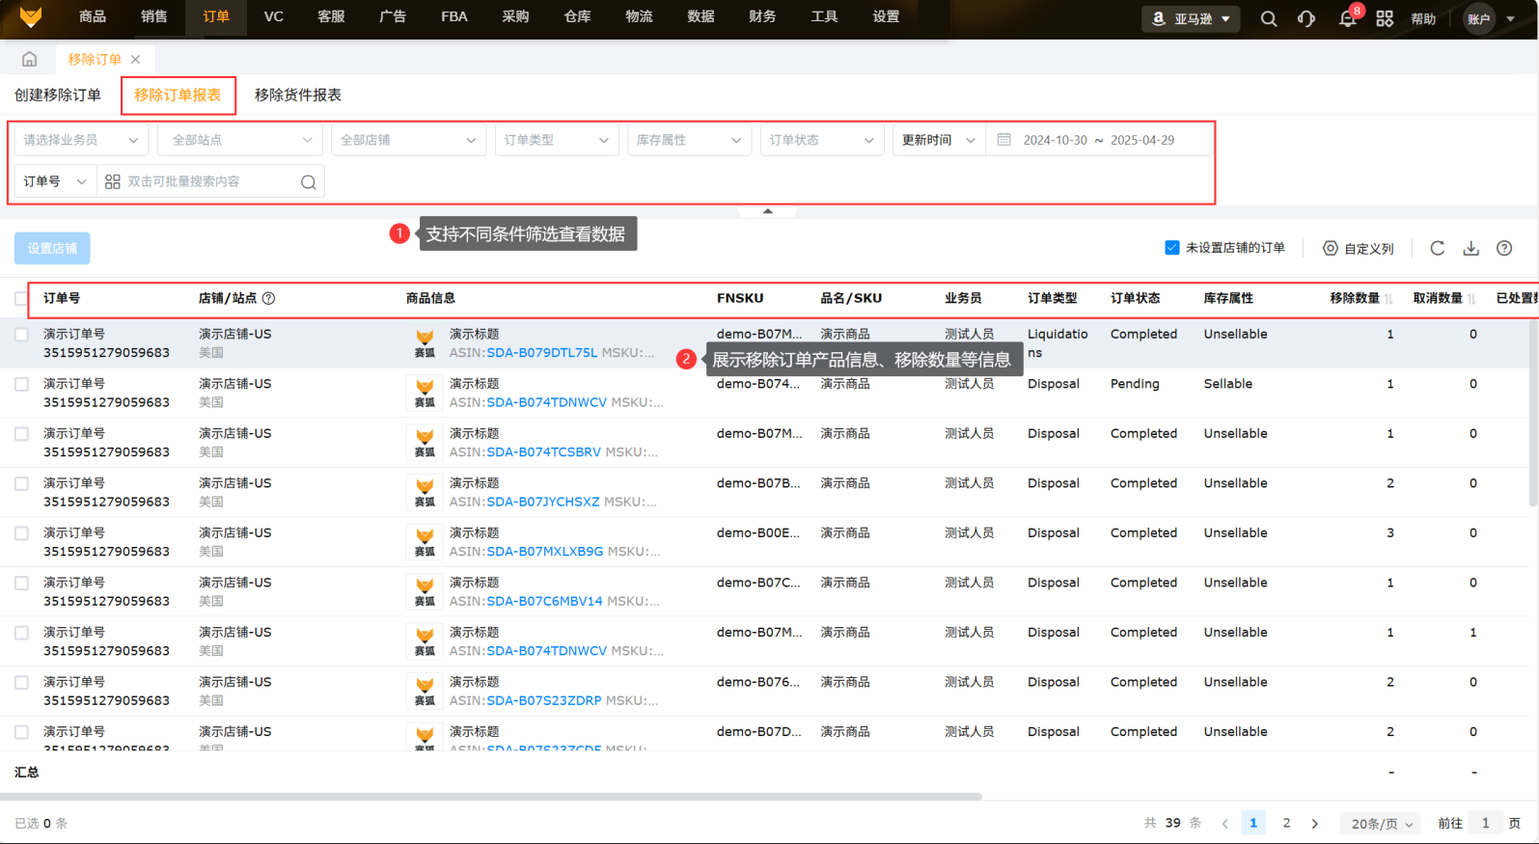Switch to 移除货件报表 tab
The width and height of the screenshot is (1539, 844).
coord(297,95)
